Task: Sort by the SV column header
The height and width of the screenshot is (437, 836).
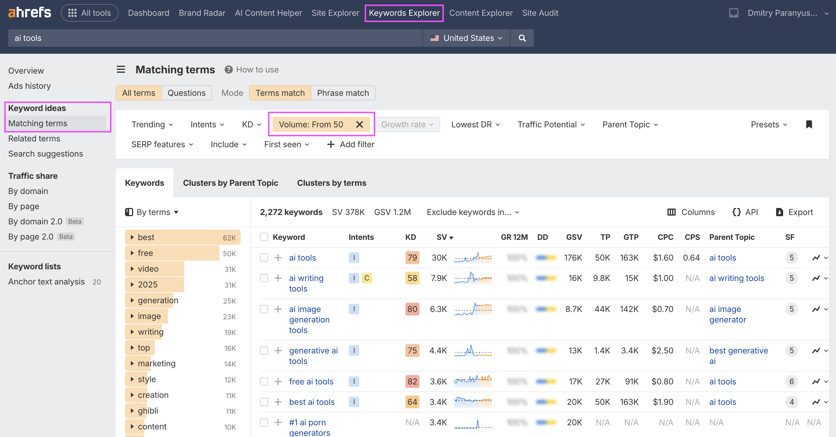Action: tap(445, 237)
